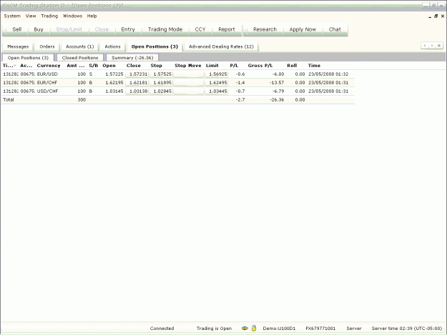Viewport: 447px width, 335px height.
Task: Switch to Advanced Dealing Rates (12) tab
Action: coord(221,46)
